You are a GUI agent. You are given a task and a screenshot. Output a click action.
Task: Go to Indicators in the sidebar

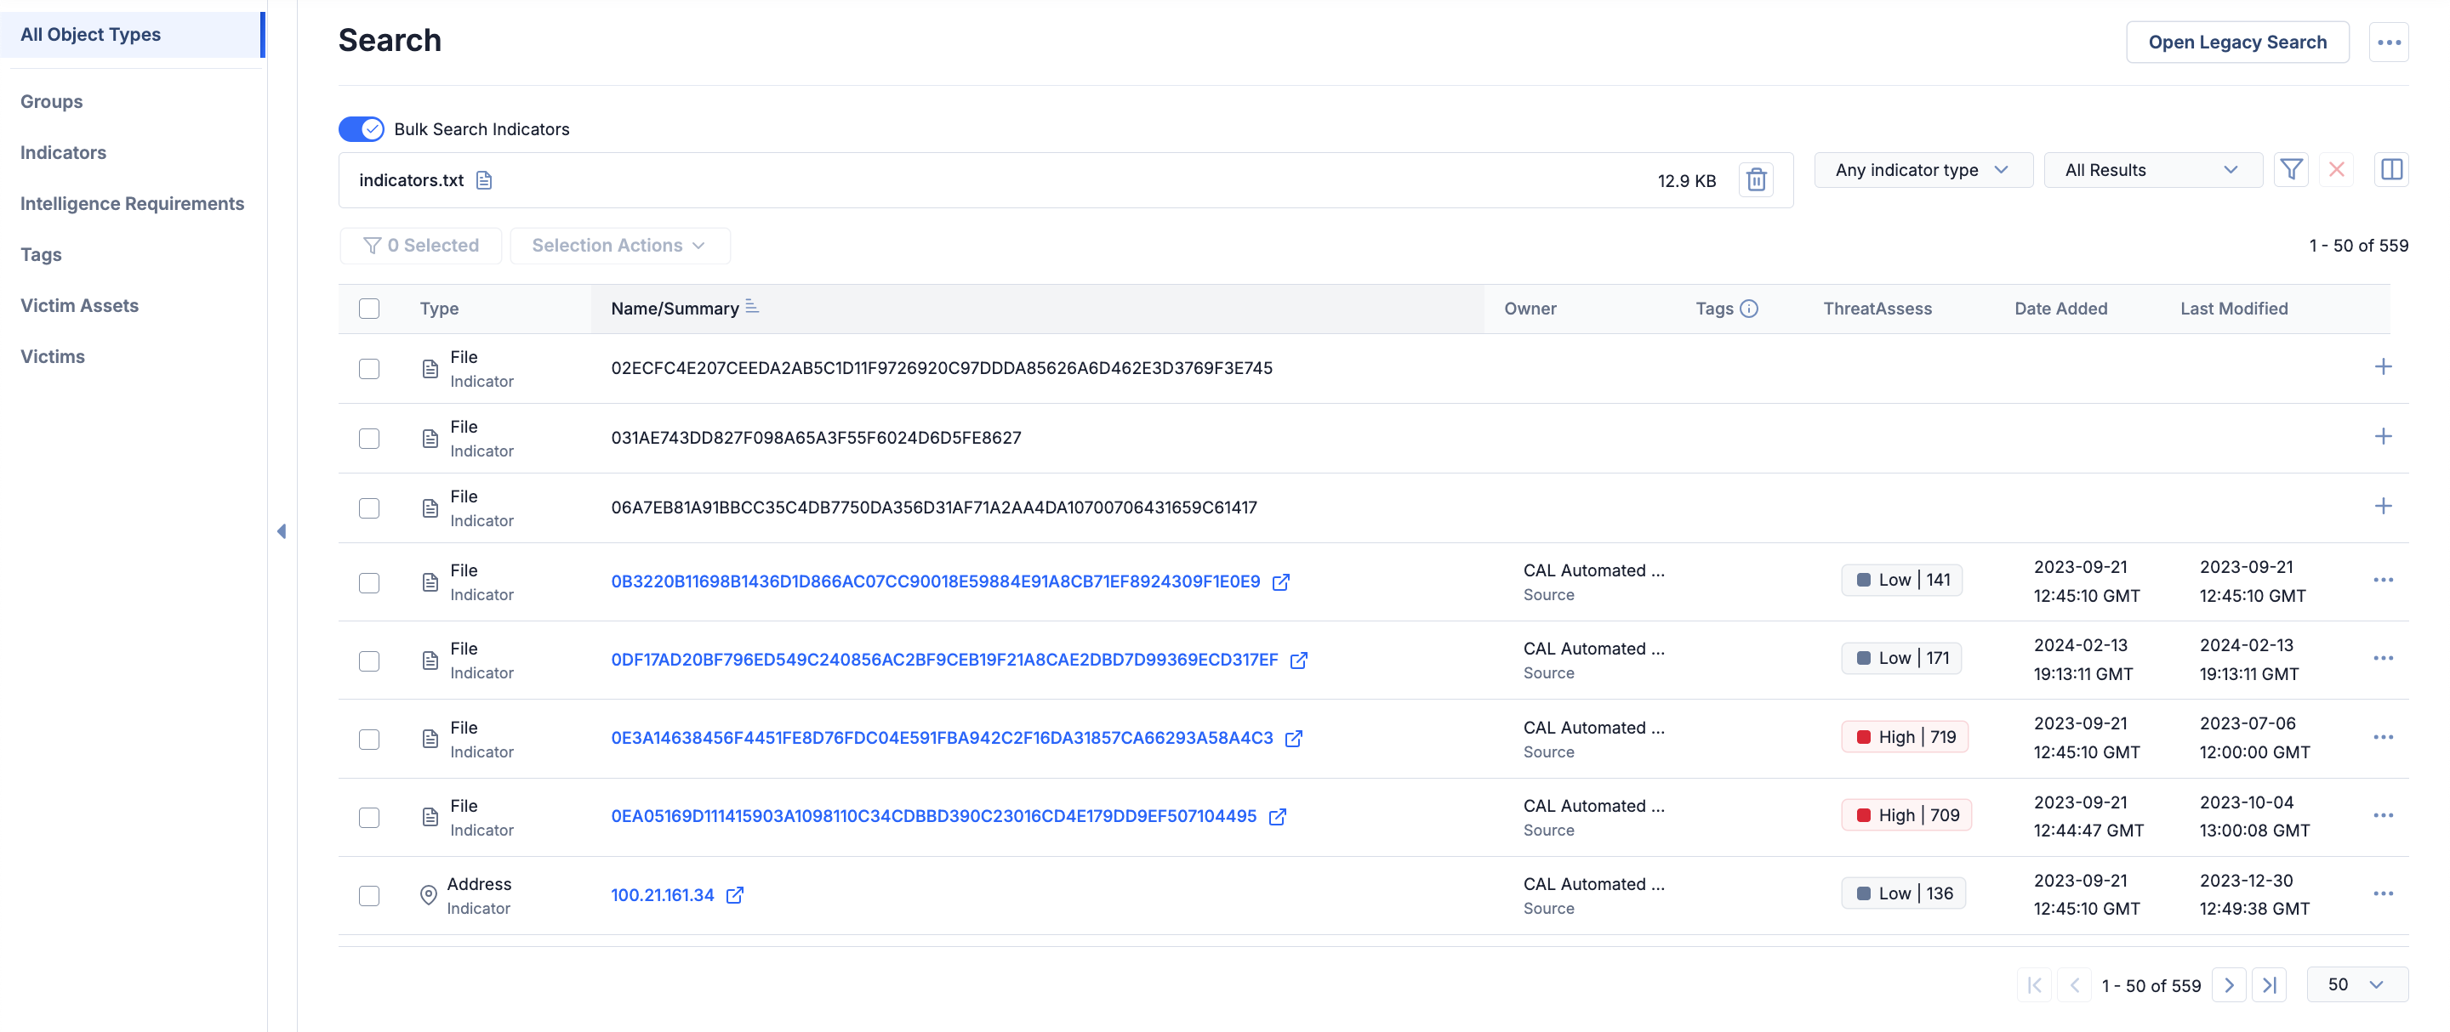(x=63, y=152)
